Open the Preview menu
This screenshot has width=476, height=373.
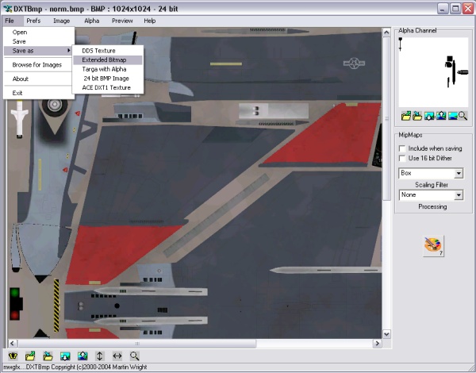(122, 20)
